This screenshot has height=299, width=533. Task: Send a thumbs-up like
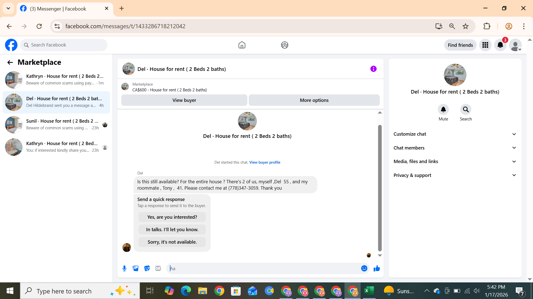(377, 268)
